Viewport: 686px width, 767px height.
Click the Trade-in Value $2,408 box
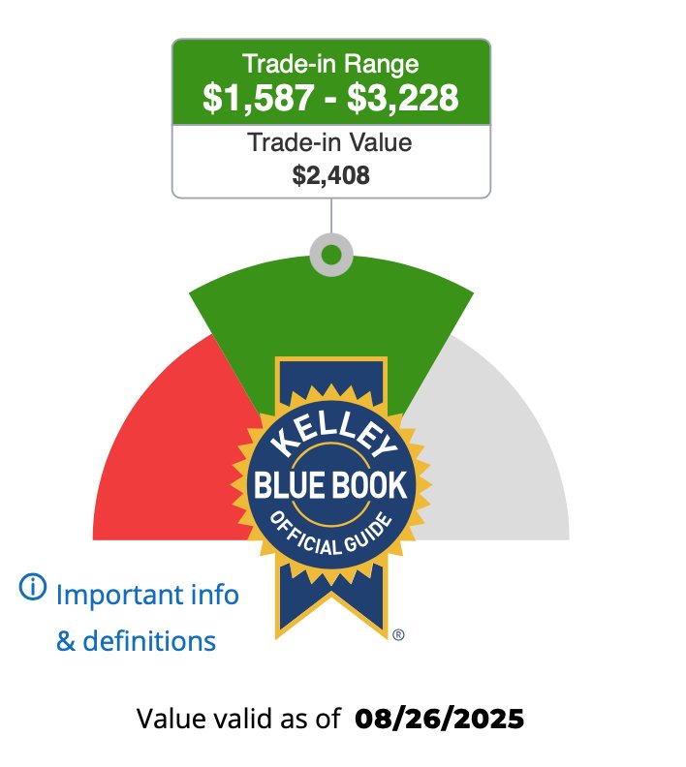tap(331, 162)
